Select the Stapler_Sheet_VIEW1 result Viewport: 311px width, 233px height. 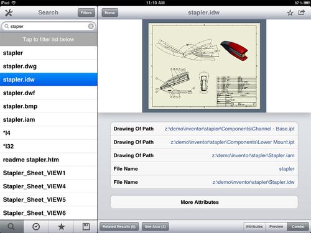click(x=49, y=173)
